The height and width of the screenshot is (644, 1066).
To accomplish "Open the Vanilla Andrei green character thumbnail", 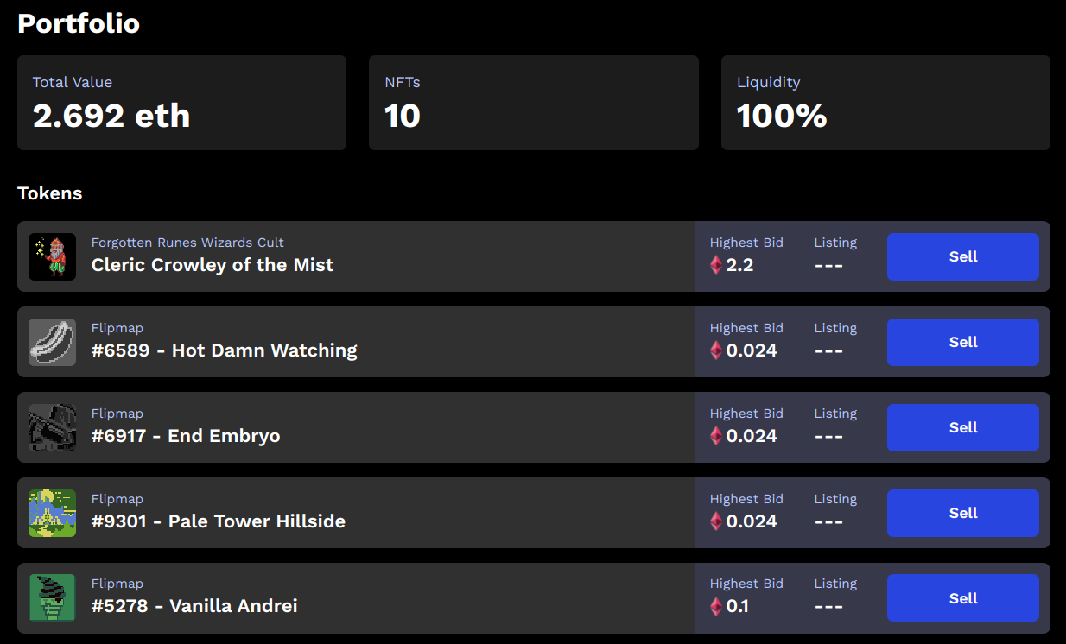I will (52, 598).
